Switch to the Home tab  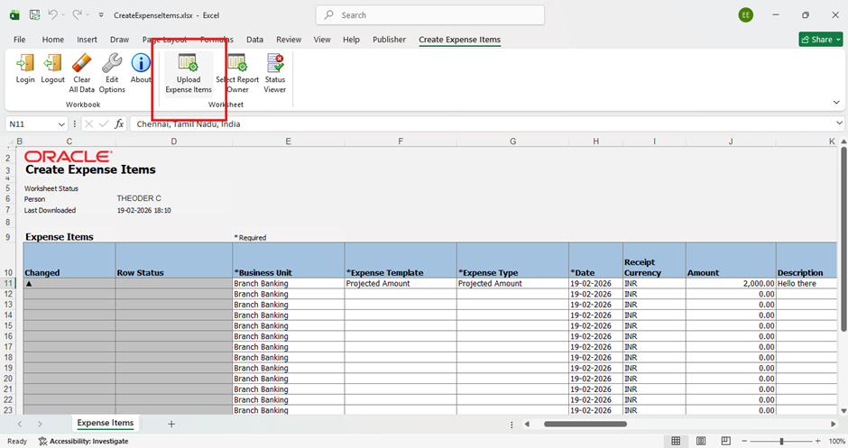click(53, 40)
